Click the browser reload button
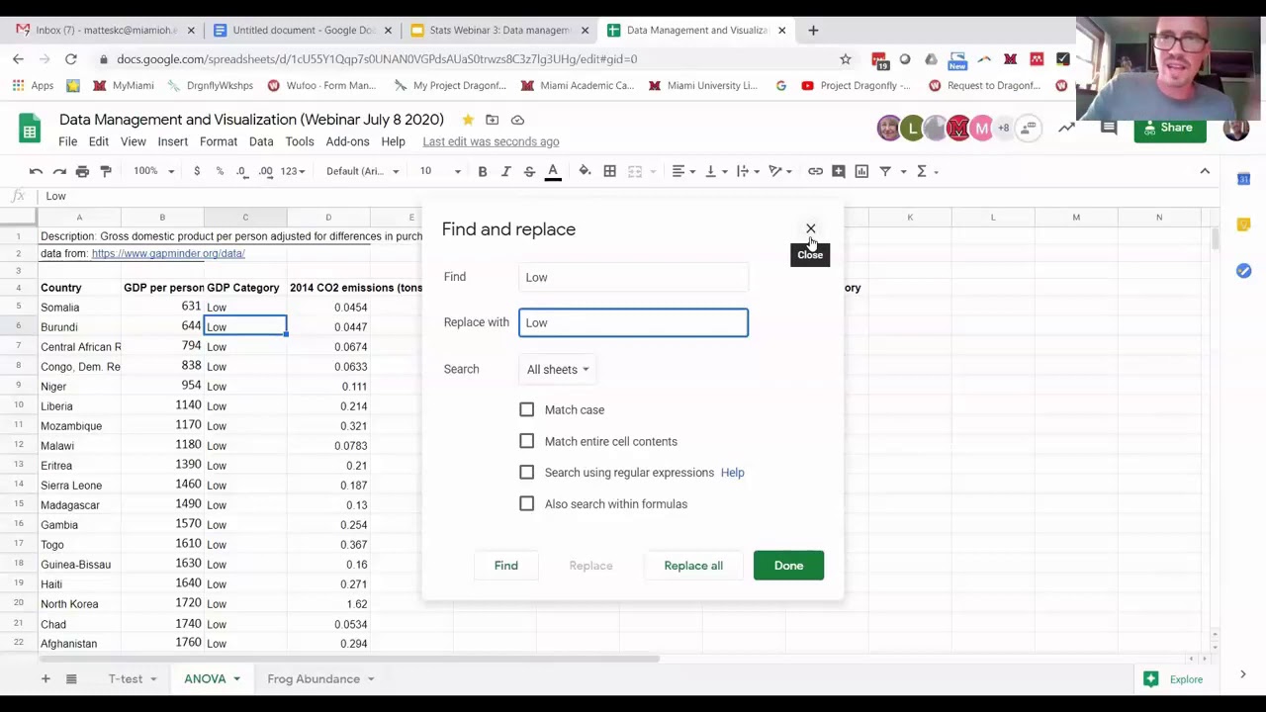Screen dimensions: 1266x712 (71, 59)
